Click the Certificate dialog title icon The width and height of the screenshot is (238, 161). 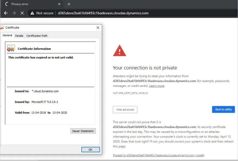coord(2,28)
